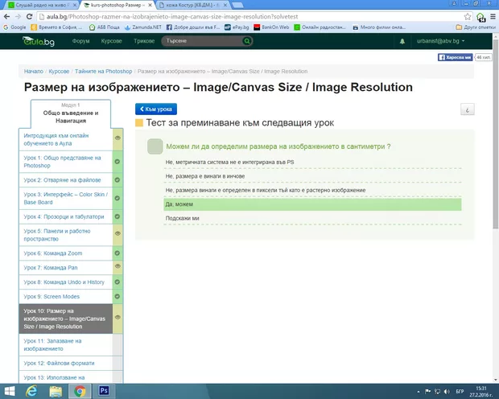Image resolution: width=499 pixels, height=399 pixels.
Task: Open Photoshop from the Windows taskbar
Action: pos(104,390)
